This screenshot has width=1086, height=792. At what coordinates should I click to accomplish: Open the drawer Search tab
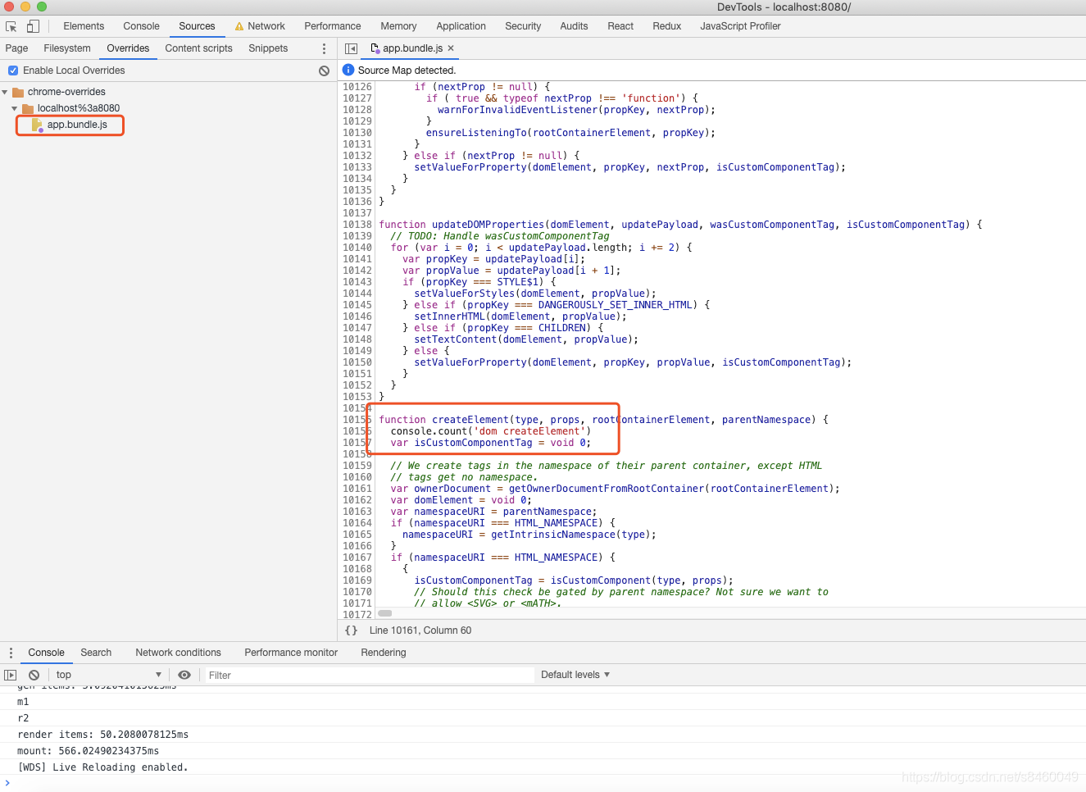tap(96, 653)
